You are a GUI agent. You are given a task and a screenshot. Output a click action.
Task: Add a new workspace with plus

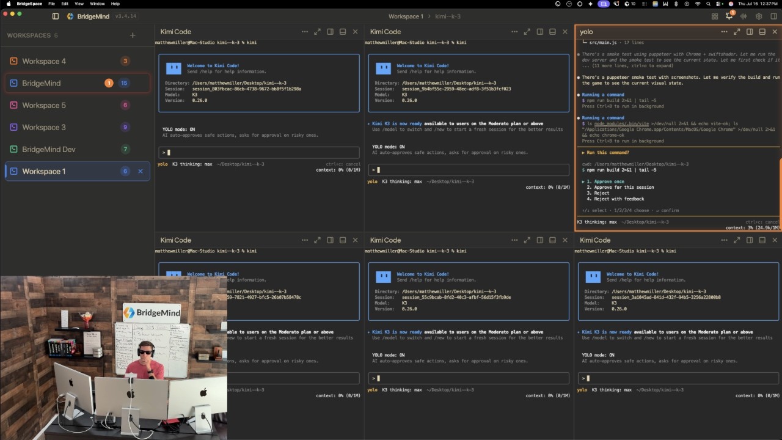coord(133,35)
